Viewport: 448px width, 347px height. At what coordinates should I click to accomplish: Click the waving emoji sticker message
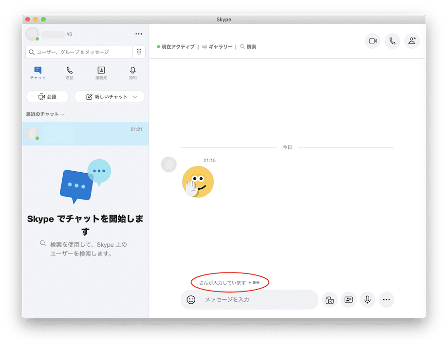[x=198, y=182]
